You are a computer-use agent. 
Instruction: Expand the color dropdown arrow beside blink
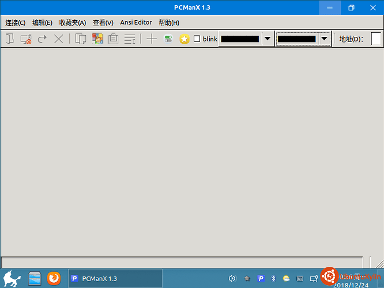(x=268, y=39)
